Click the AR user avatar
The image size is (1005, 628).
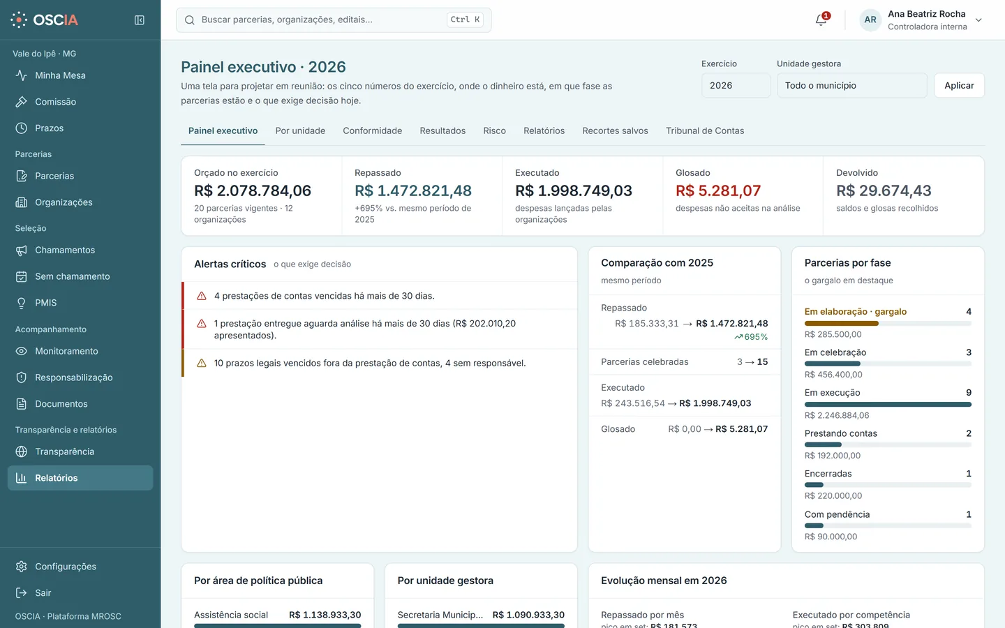click(x=870, y=20)
